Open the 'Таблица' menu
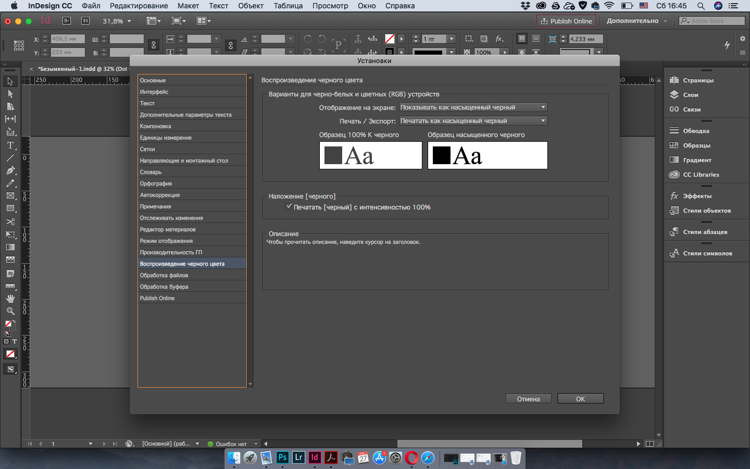Image resolution: width=750 pixels, height=469 pixels. [x=288, y=6]
